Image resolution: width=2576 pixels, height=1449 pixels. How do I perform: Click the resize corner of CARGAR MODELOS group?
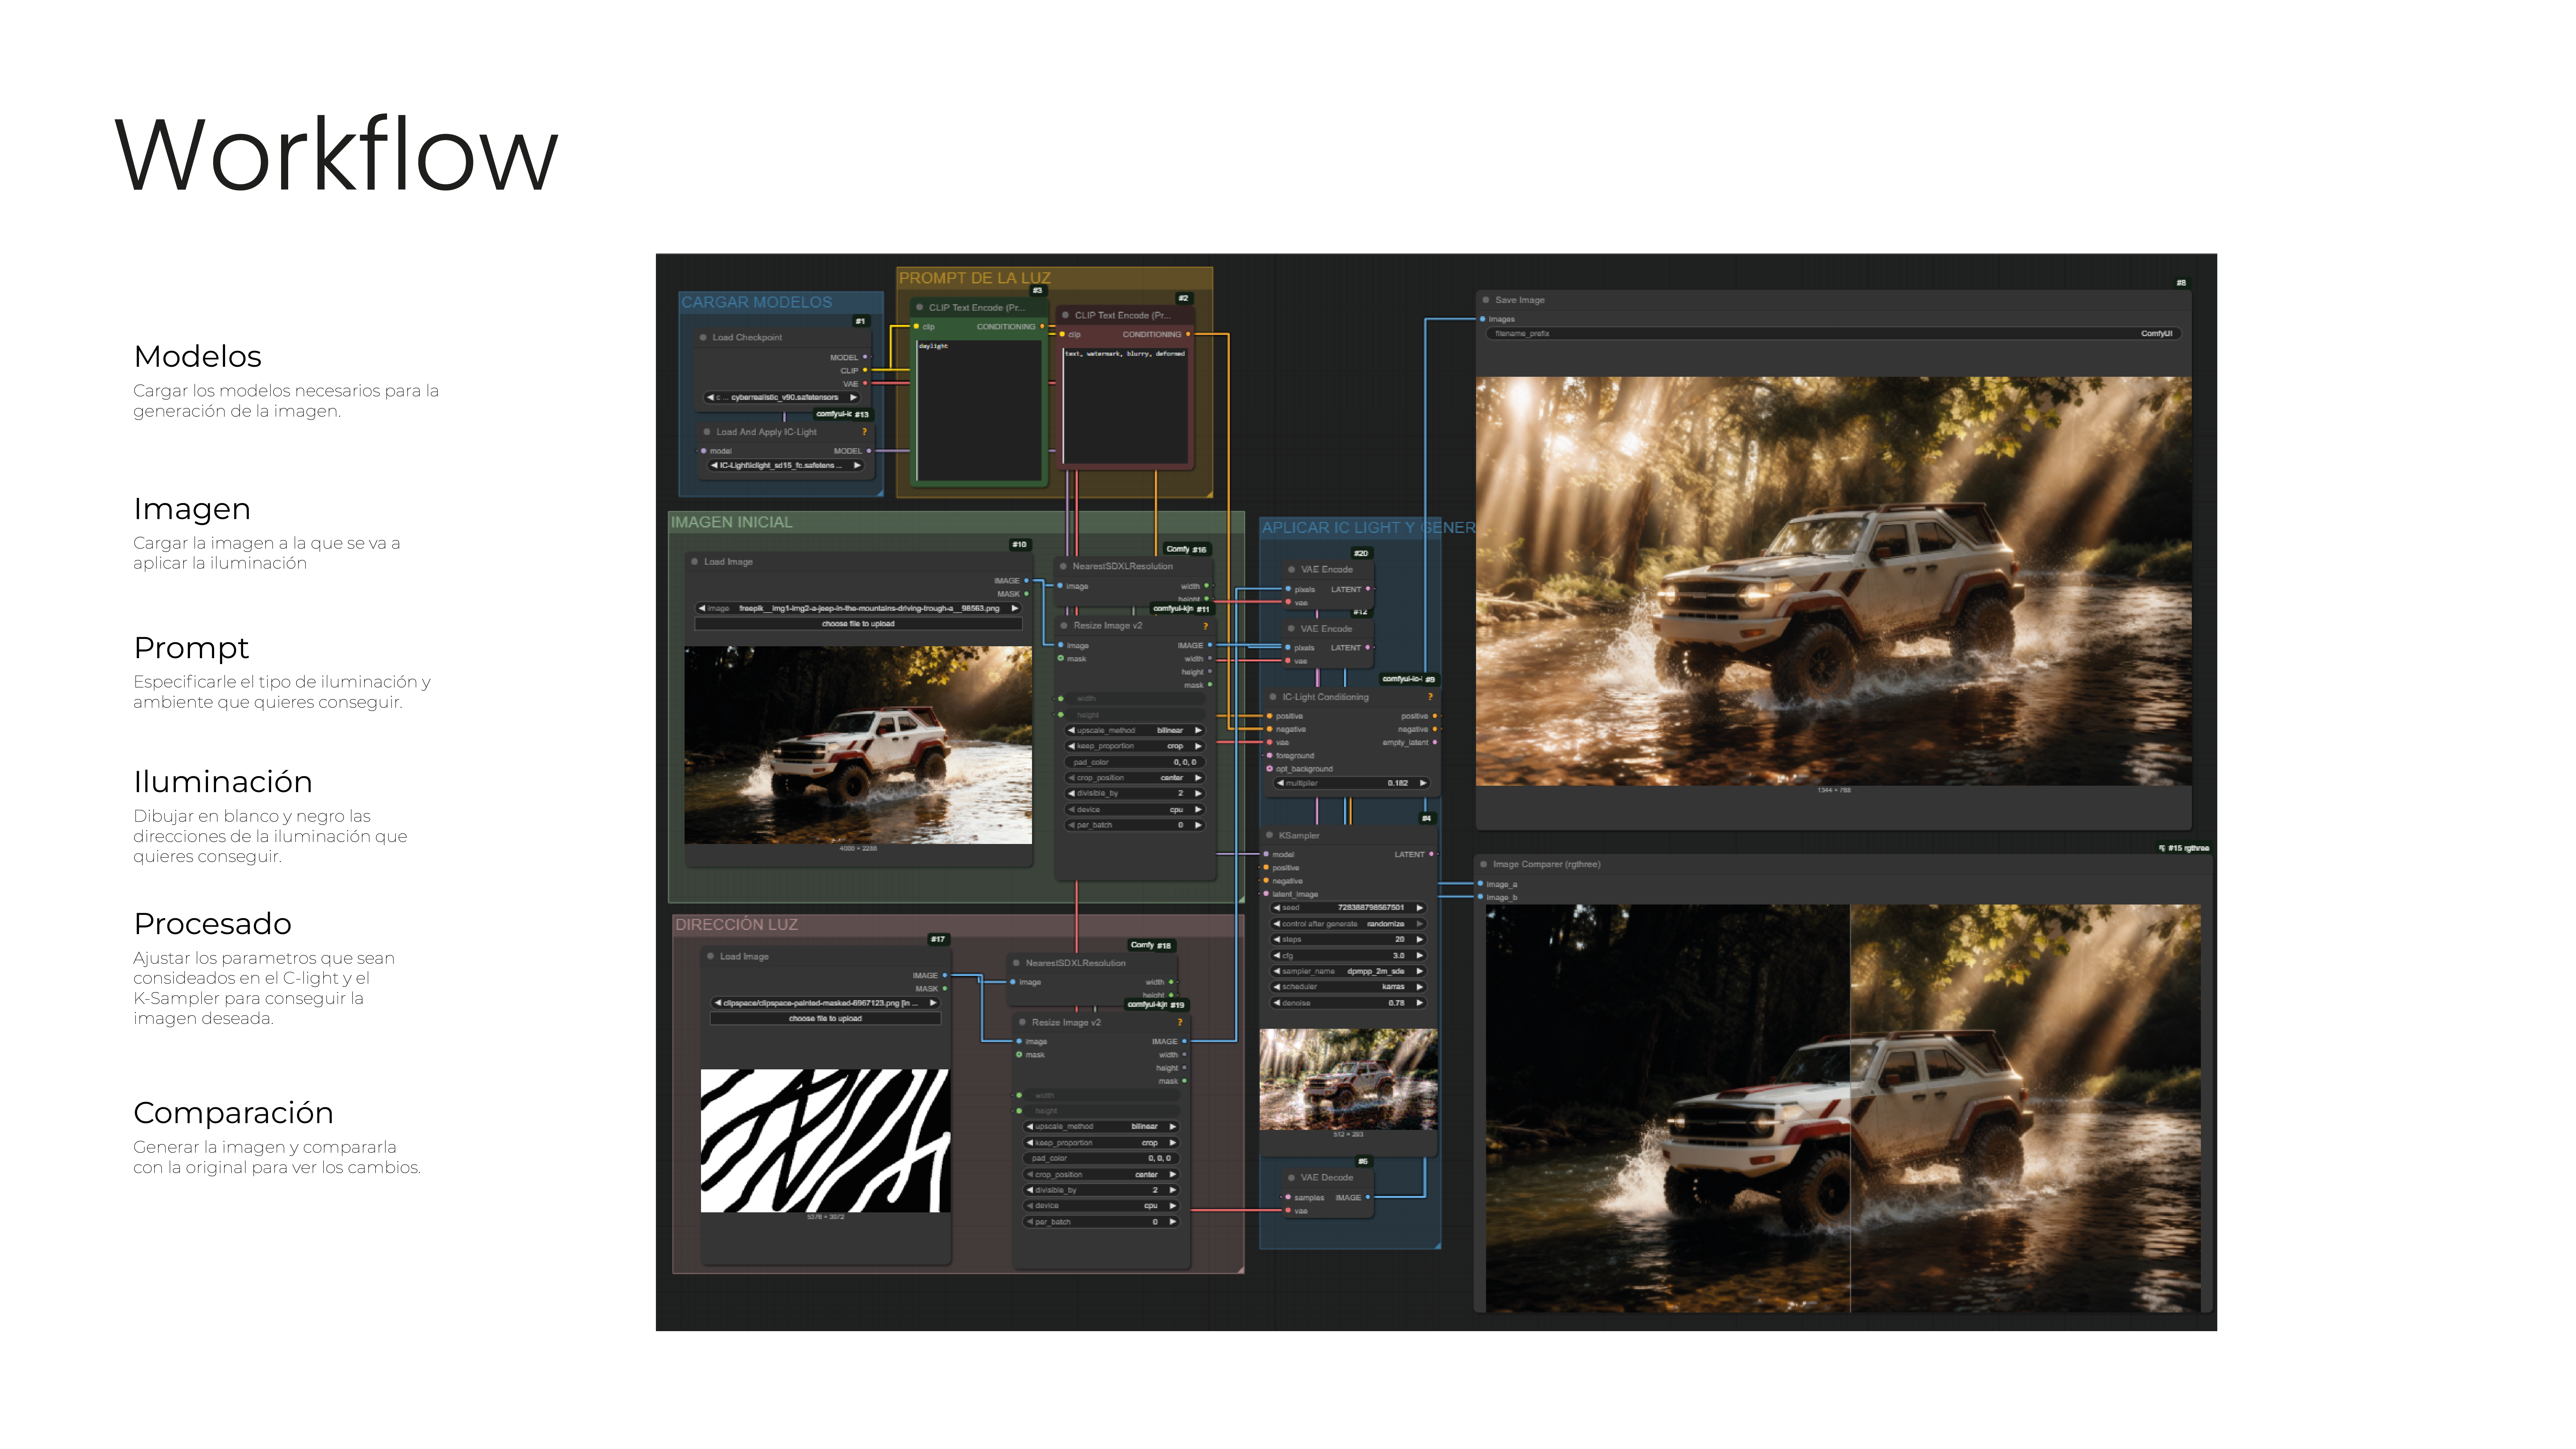880,493
